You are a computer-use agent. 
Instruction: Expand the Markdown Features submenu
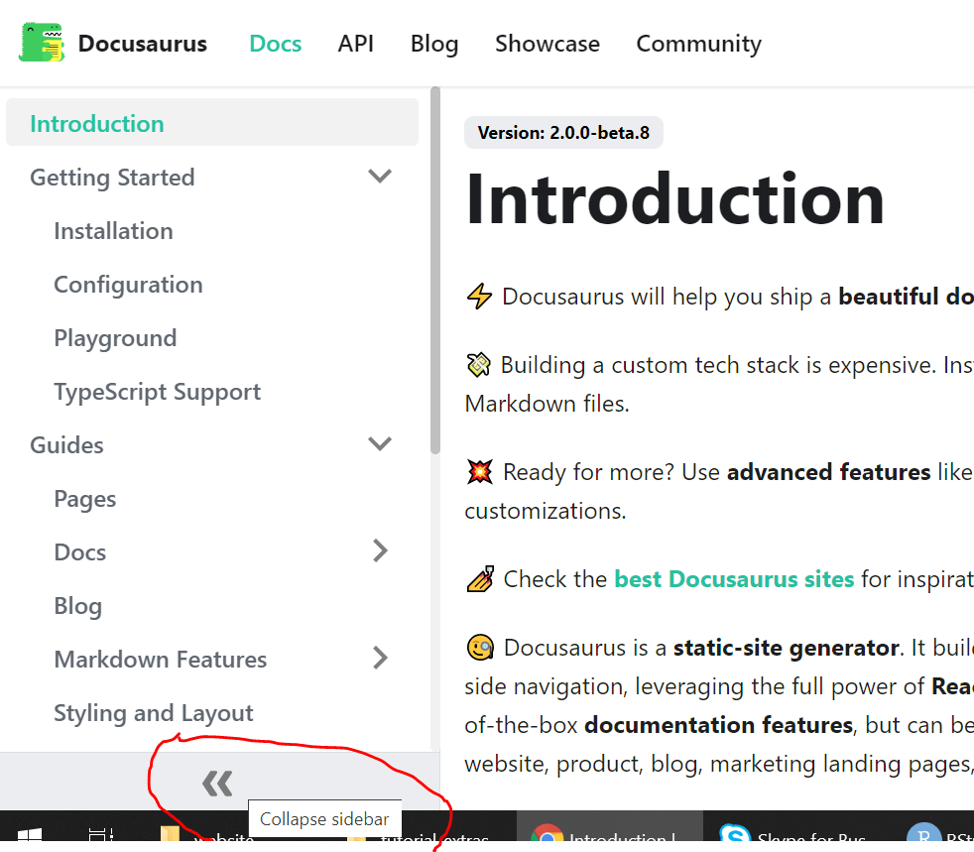click(380, 658)
